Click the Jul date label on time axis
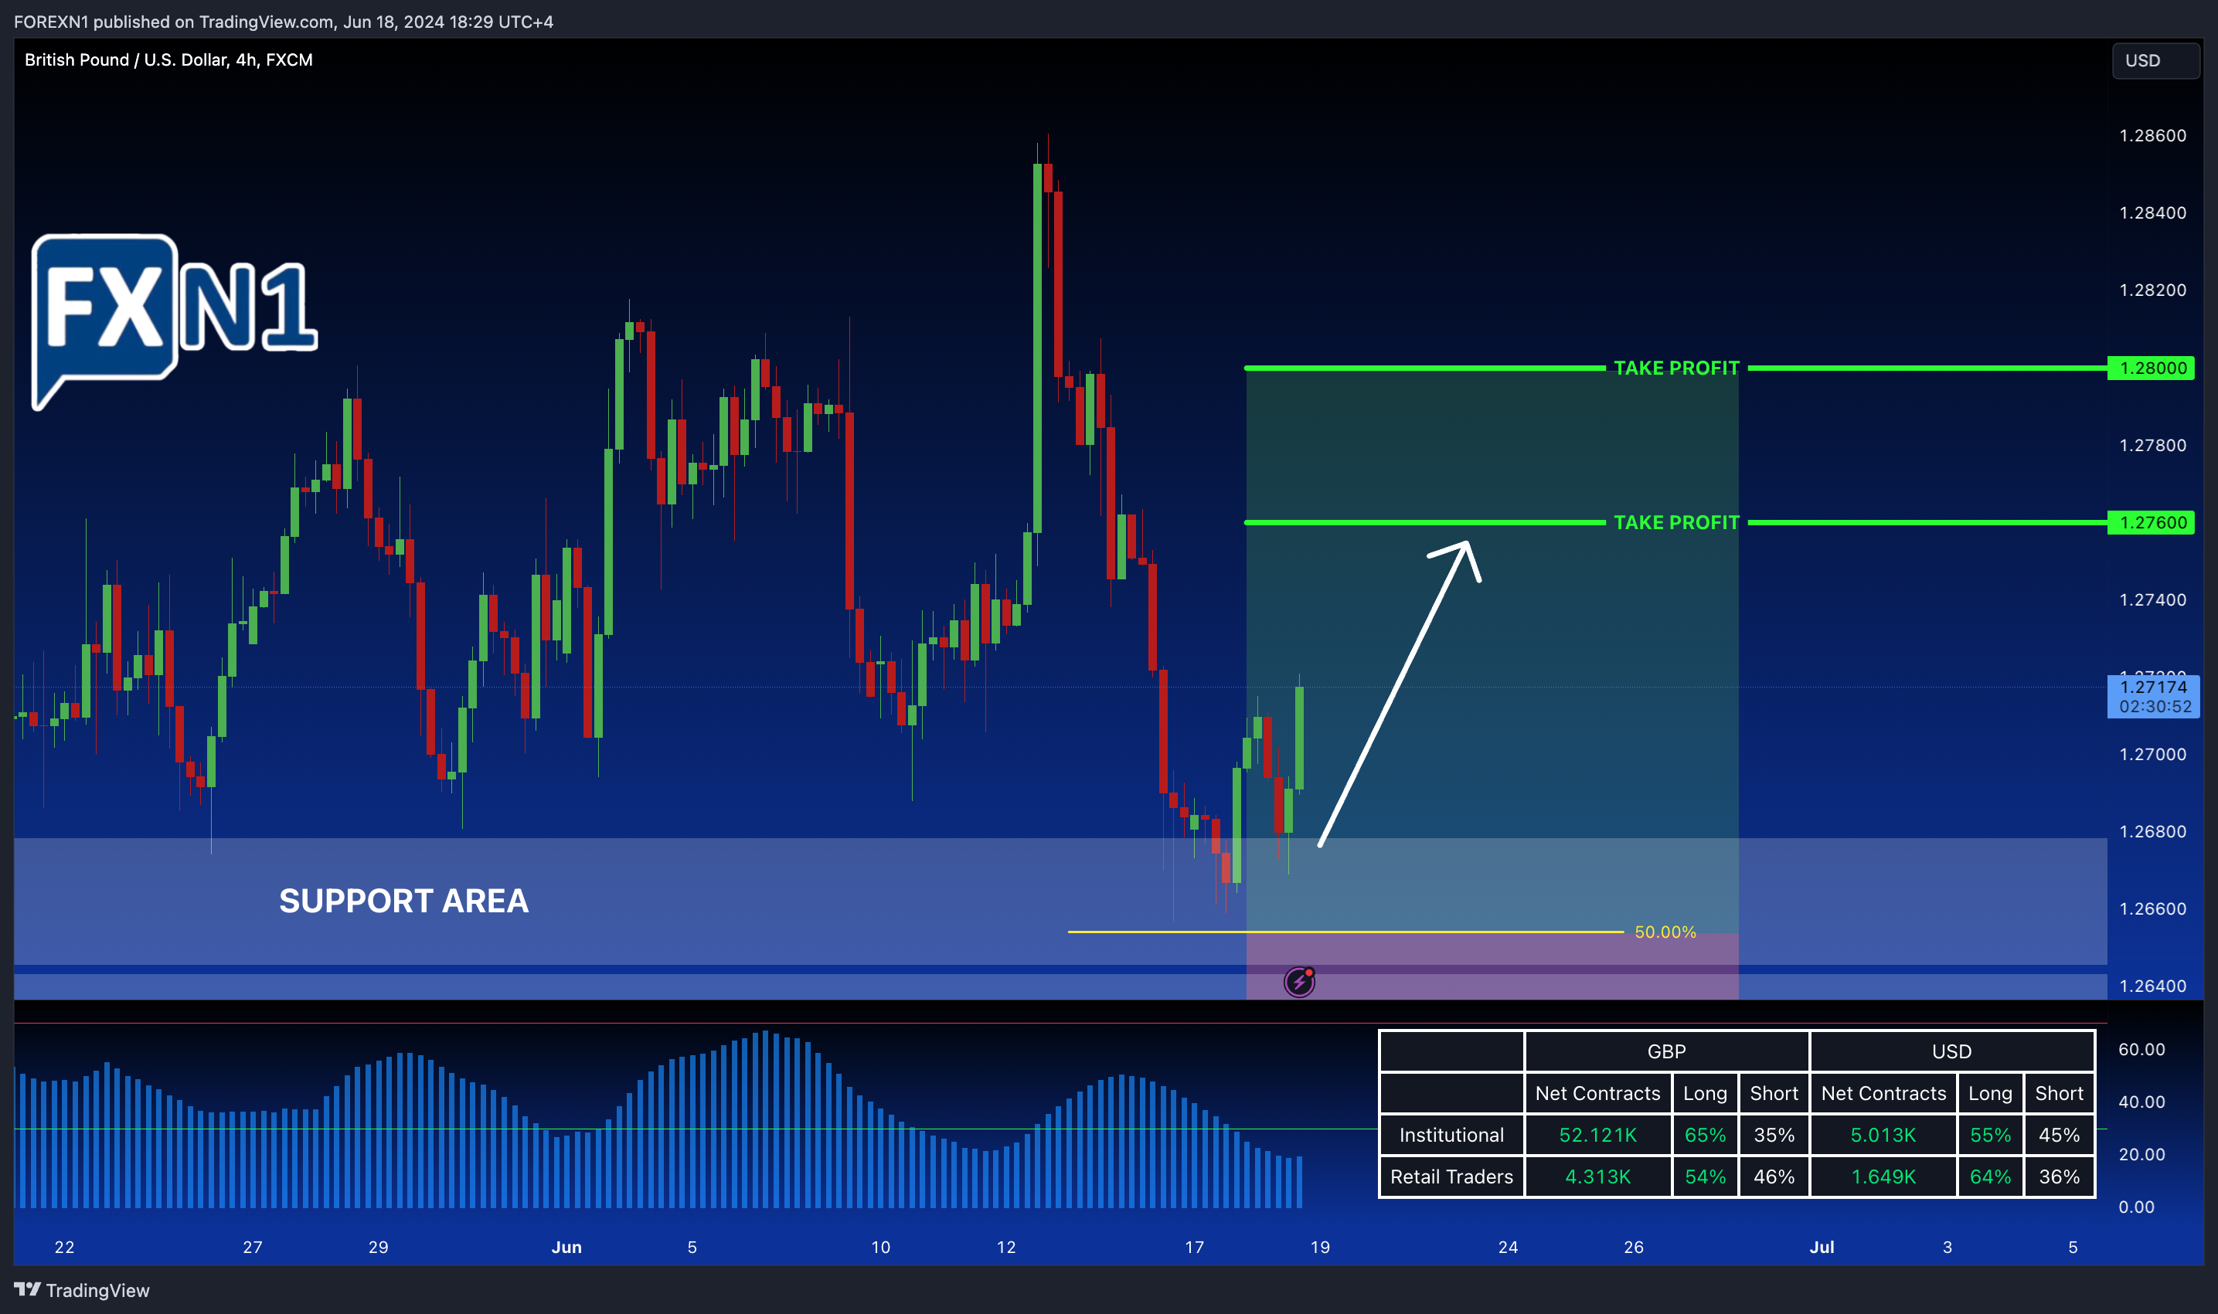 (x=1822, y=1247)
